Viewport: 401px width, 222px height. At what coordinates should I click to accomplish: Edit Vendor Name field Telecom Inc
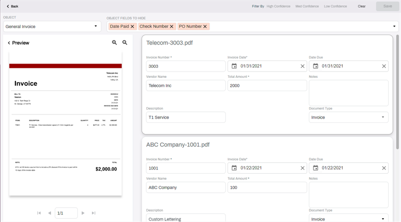coord(186,86)
